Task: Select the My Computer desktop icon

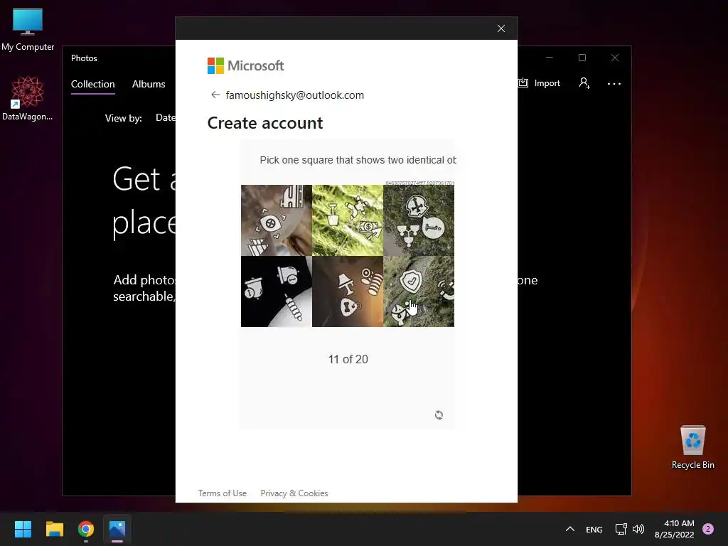Action: click(28, 30)
